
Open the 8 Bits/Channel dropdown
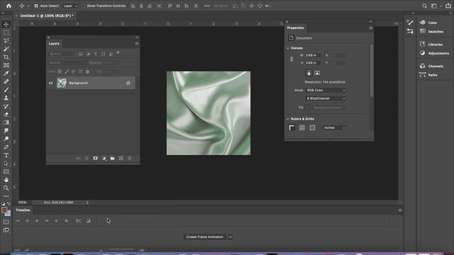point(326,98)
